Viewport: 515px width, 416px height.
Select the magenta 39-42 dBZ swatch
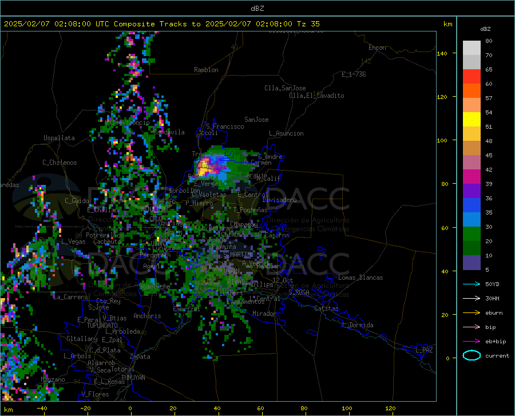(x=472, y=177)
